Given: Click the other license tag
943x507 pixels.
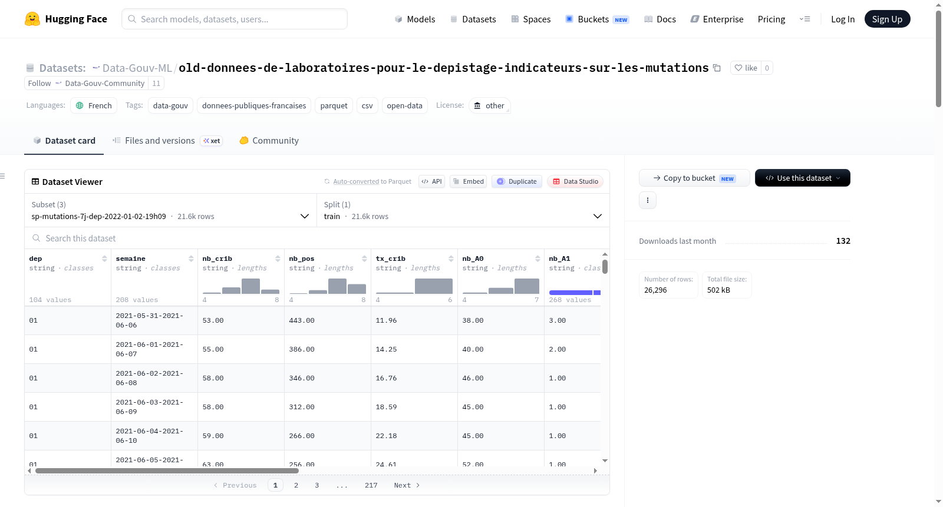Looking at the screenshot, I should 490,105.
